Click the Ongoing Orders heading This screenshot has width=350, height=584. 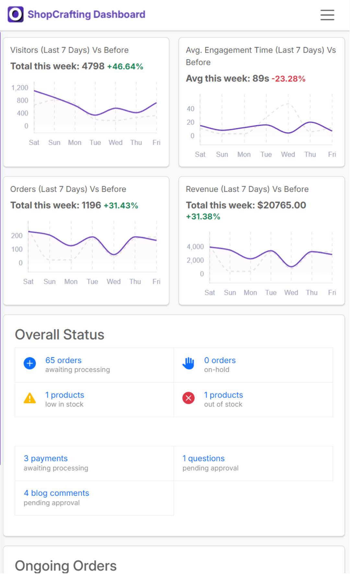[66, 566]
